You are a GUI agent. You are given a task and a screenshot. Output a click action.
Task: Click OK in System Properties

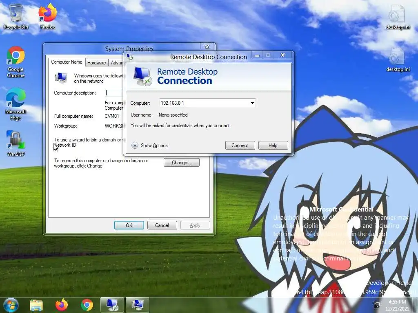(129, 225)
